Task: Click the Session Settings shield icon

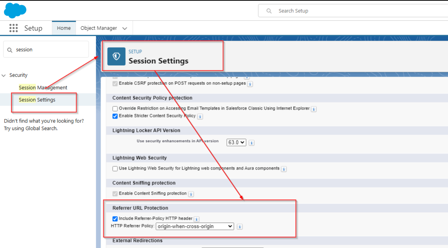Action: pos(116,57)
